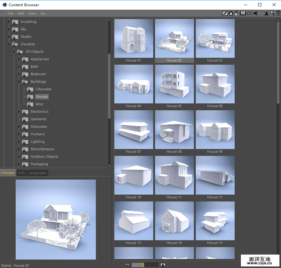Open the View menu

coord(32,13)
